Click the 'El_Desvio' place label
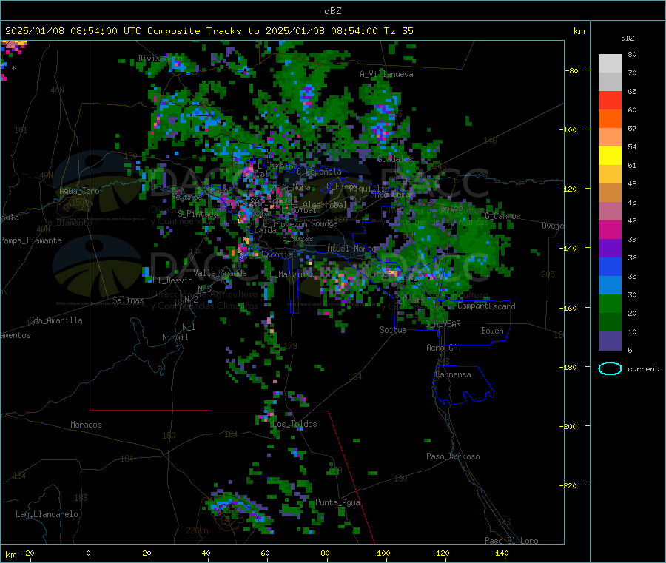 [172, 280]
